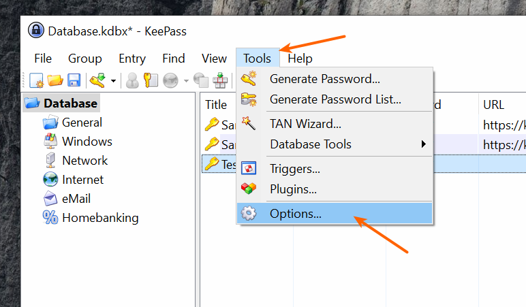526x307 pixels.
Task: Open the dropdown arrow beside Open URL
Action: pos(186,81)
